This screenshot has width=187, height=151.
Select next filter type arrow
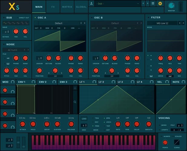pyautogui.click(x=183, y=23)
